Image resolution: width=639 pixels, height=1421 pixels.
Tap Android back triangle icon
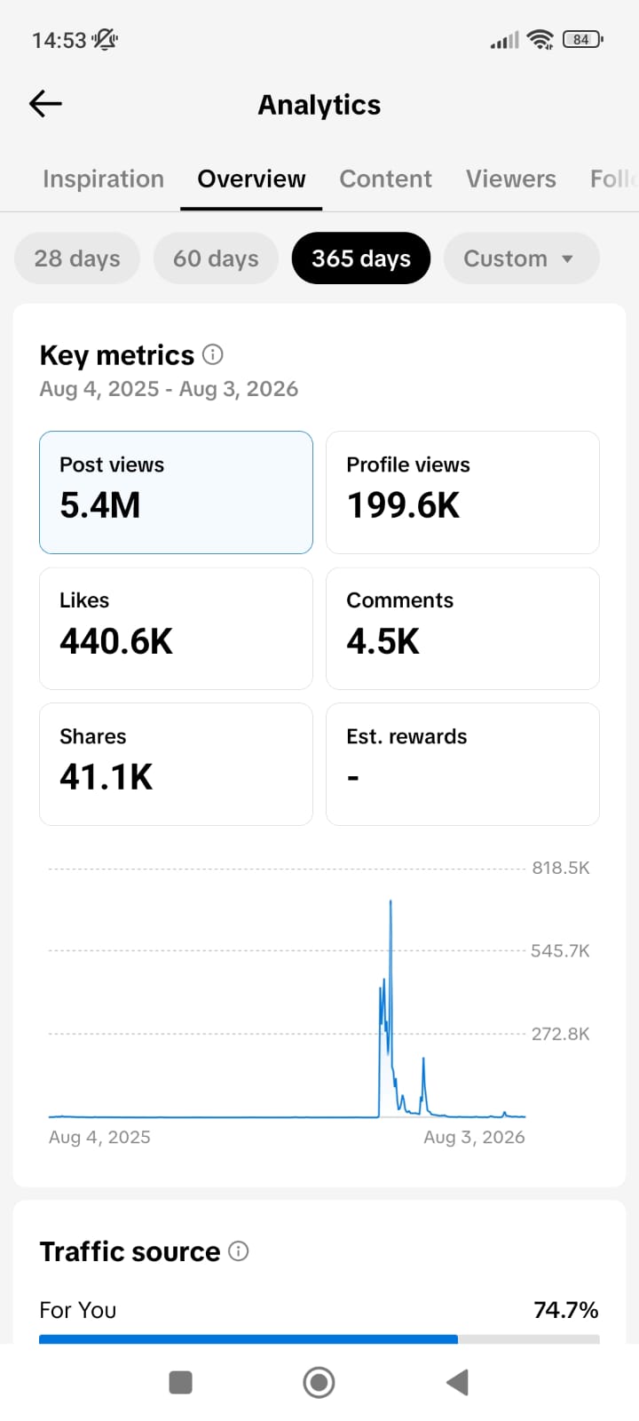(457, 1382)
